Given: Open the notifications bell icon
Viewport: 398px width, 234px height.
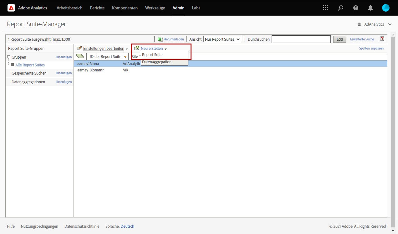Looking at the screenshot, I should (x=370, y=8).
